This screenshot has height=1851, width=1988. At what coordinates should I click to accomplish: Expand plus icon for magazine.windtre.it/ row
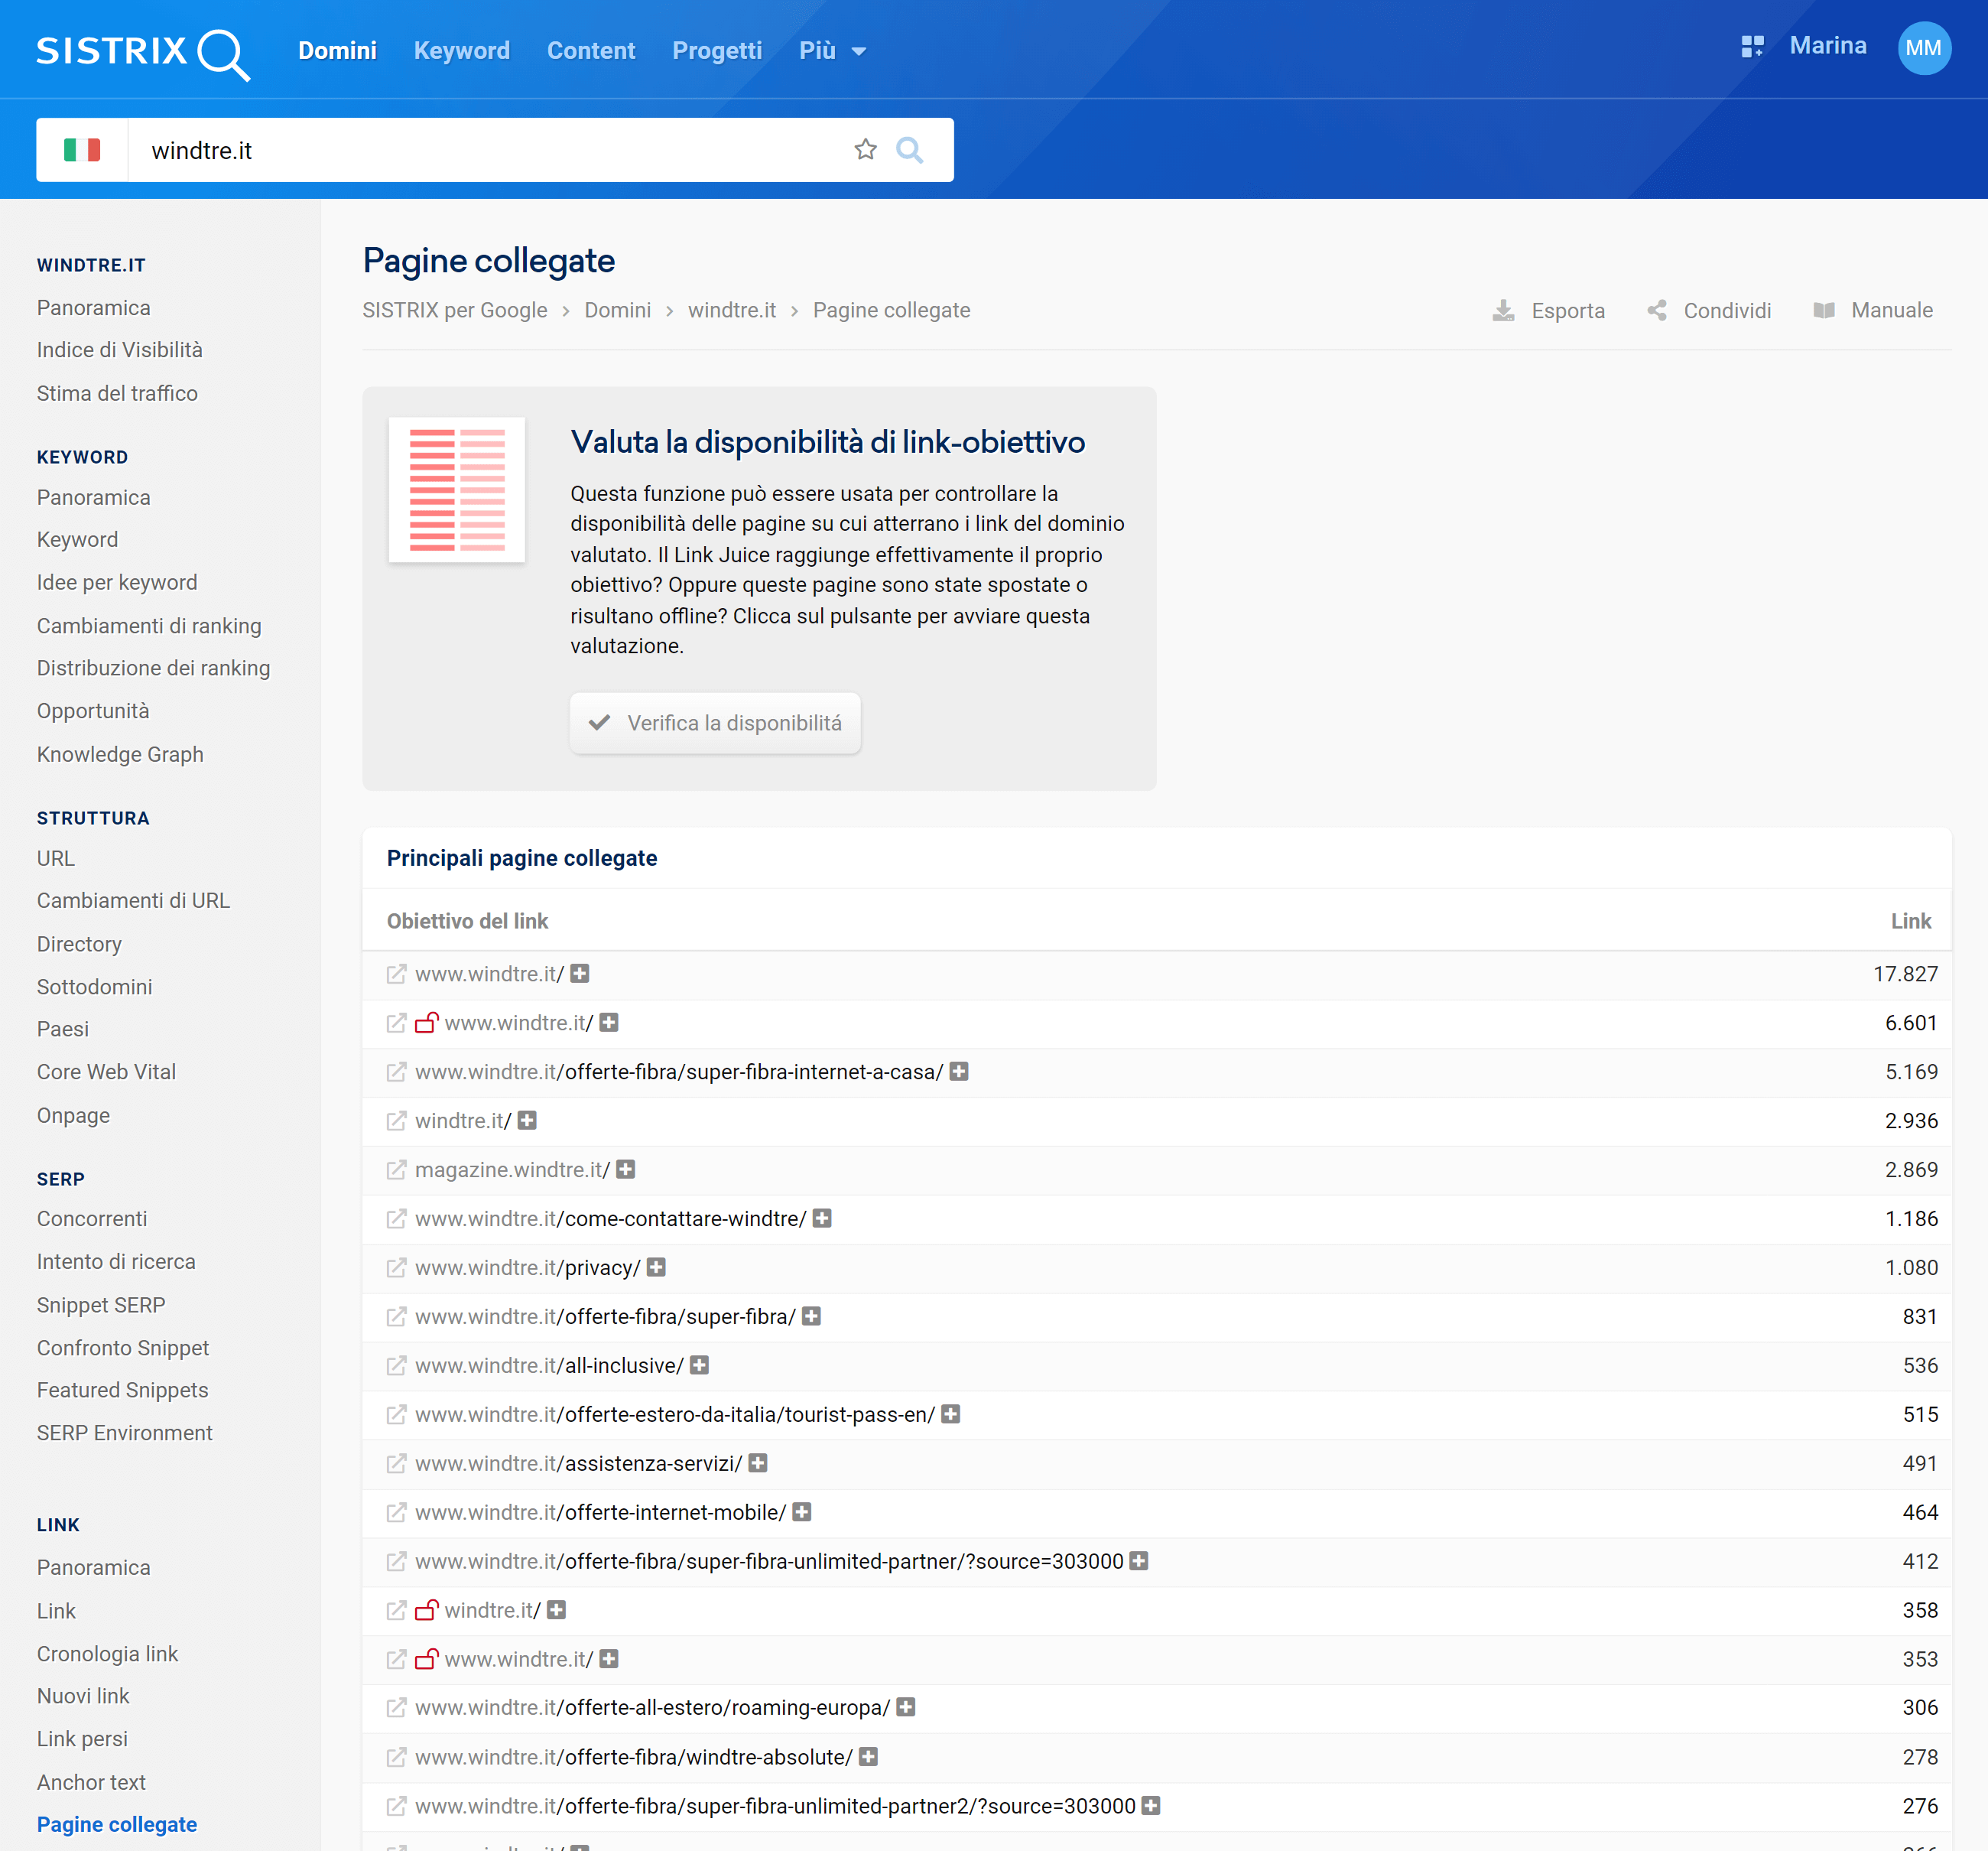point(626,1169)
